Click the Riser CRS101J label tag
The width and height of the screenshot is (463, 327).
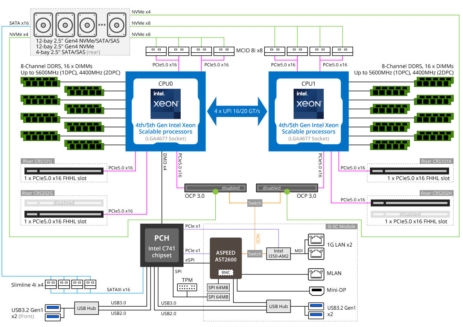coord(38,161)
